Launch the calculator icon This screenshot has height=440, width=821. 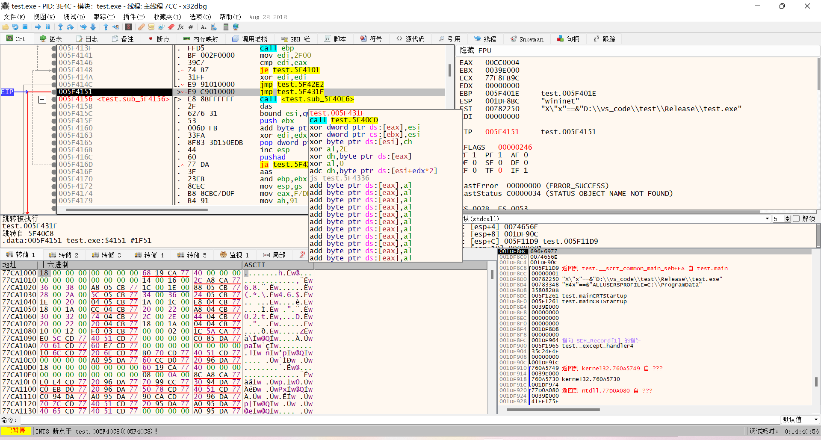click(226, 27)
